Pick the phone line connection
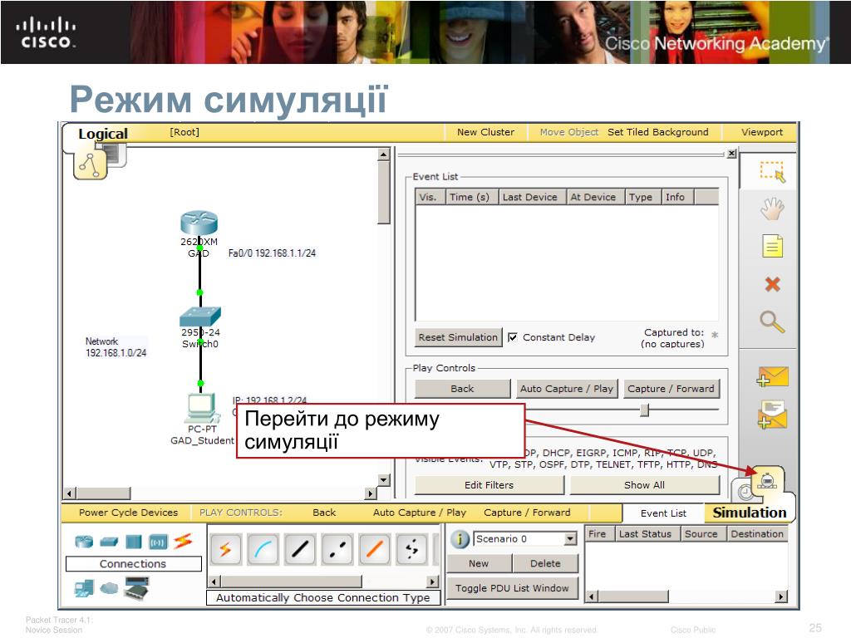The image size is (851, 638). point(412,550)
